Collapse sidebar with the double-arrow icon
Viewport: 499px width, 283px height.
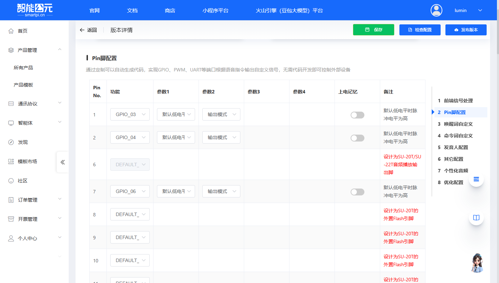tap(63, 162)
